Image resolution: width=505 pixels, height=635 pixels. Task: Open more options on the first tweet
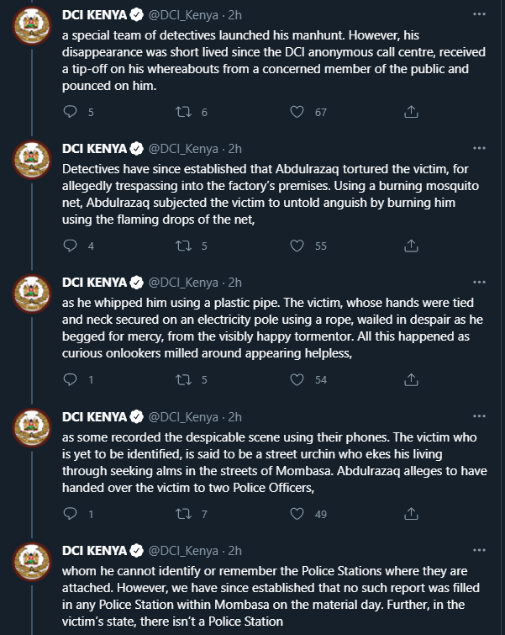coord(479,14)
